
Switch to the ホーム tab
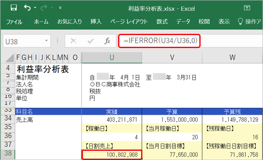click(x=41, y=22)
